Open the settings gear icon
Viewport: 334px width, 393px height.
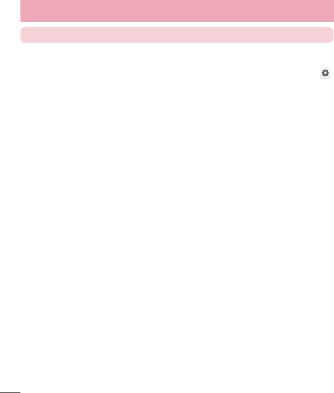click(325, 73)
